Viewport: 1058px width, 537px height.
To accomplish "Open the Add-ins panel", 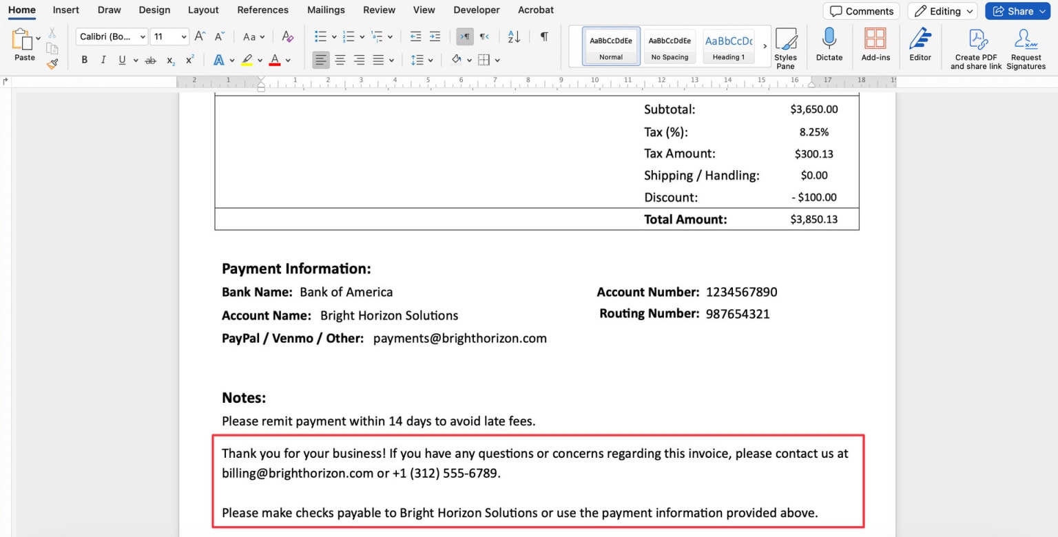I will click(875, 46).
